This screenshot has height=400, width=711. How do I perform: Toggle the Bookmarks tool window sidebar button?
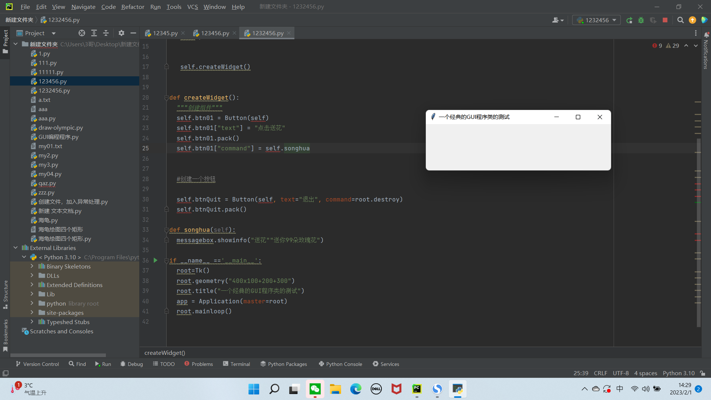coord(5,336)
